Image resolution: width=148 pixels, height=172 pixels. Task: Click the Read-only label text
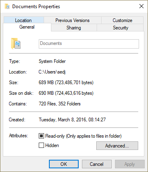(x=83, y=136)
